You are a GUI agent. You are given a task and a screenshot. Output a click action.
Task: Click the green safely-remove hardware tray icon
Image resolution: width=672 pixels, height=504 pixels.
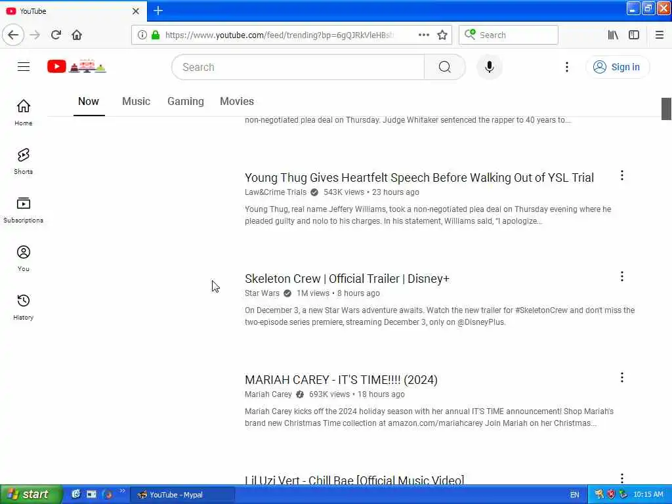click(x=623, y=495)
